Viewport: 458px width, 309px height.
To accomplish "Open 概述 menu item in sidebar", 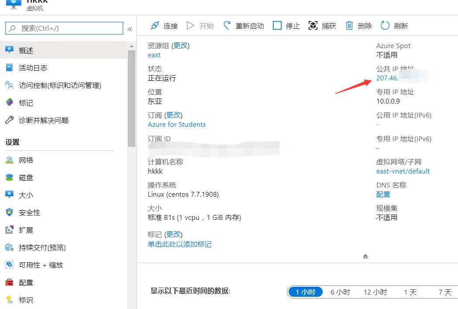I will (x=64, y=50).
